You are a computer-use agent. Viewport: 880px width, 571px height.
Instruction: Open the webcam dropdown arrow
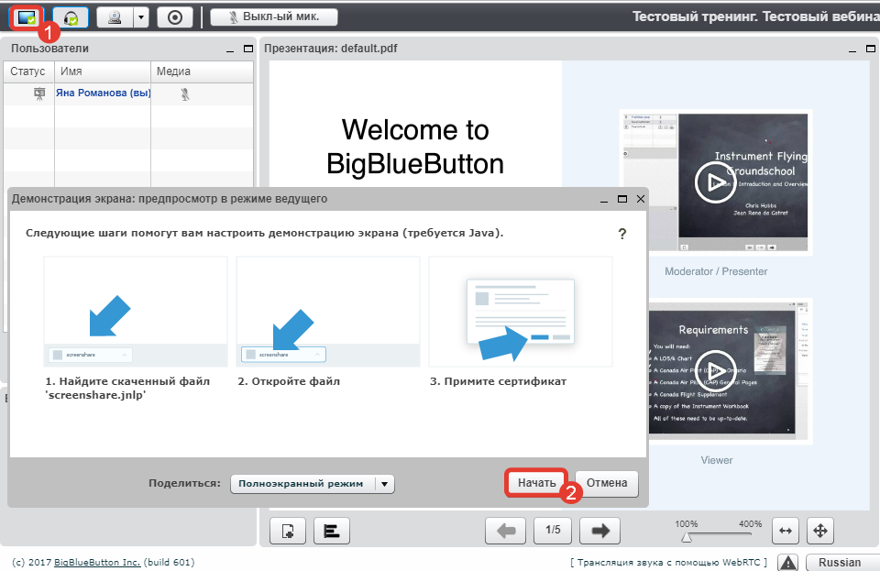[x=141, y=17]
